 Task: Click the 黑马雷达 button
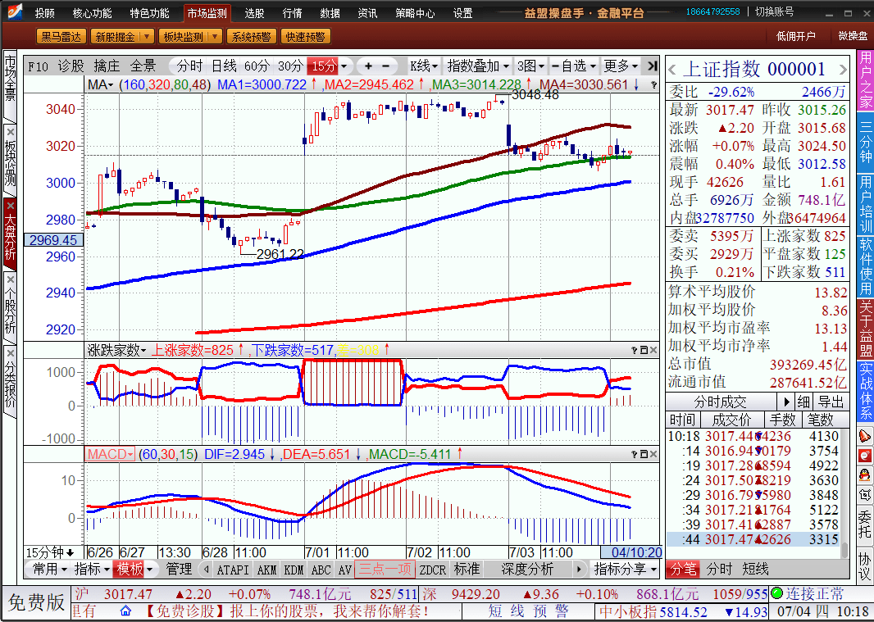pyautogui.click(x=61, y=37)
